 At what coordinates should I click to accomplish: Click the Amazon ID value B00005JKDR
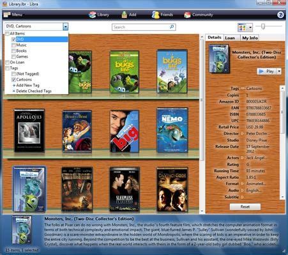pos(256,102)
